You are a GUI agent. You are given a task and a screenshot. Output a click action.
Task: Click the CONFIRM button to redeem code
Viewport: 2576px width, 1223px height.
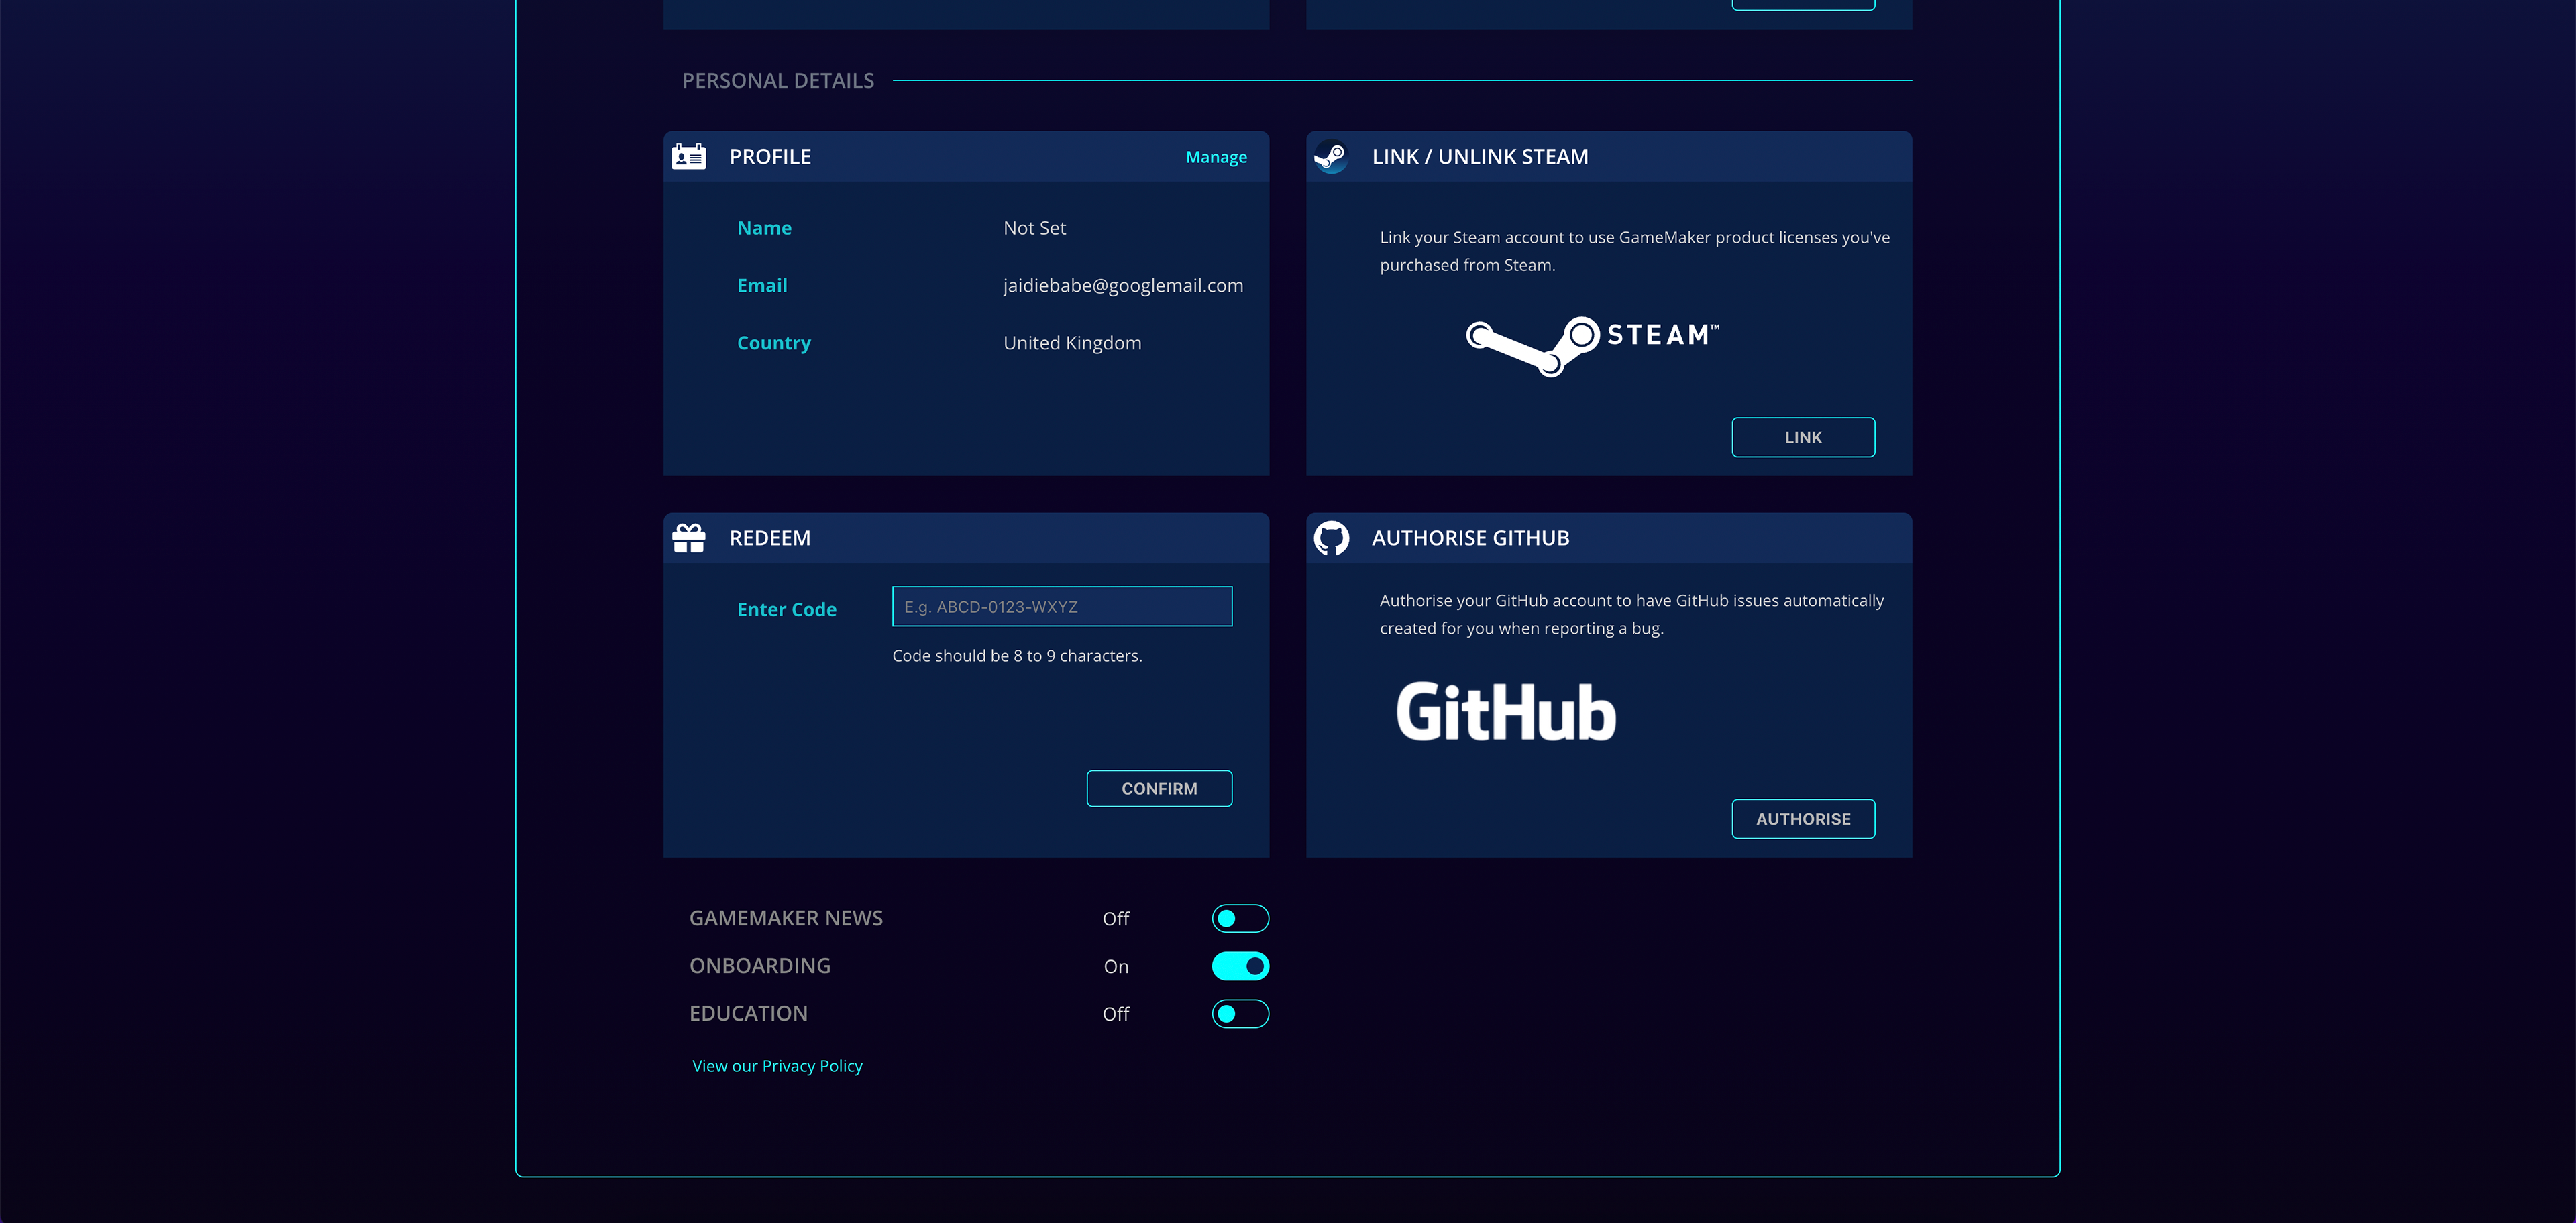click(1159, 789)
